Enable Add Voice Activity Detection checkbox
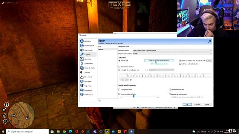 180,64
